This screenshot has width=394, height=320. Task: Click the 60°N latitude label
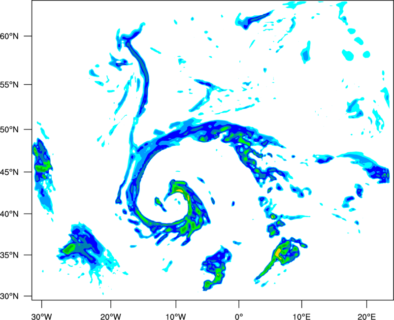pos(9,36)
